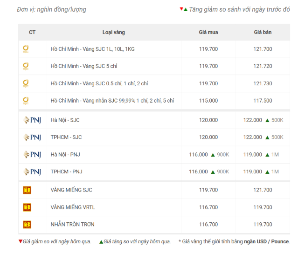Click 'Tăng giảm so sánh với ngày trước đó' note
The width and height of the screenshot is (305, 254).
click(239, 9)
